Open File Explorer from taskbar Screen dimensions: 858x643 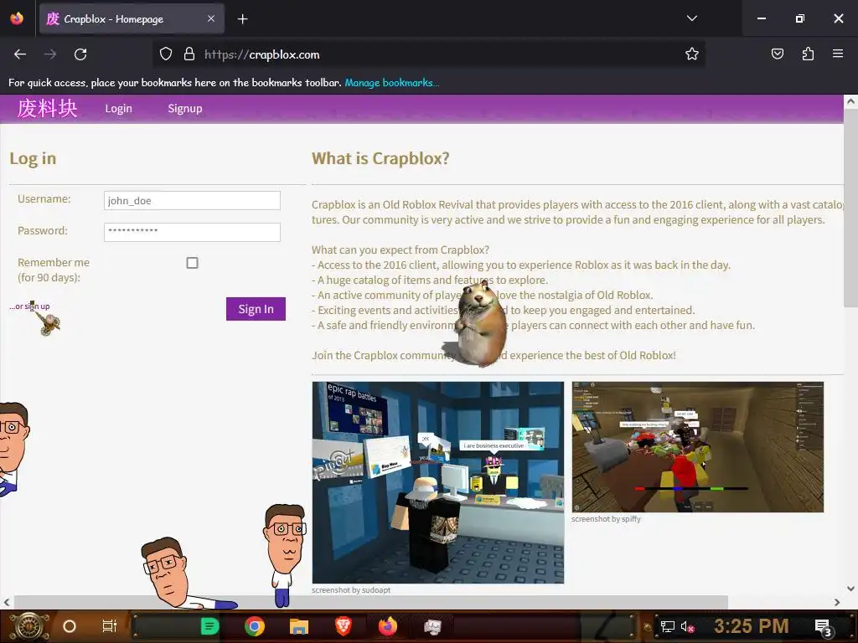(x=299, y=626)
